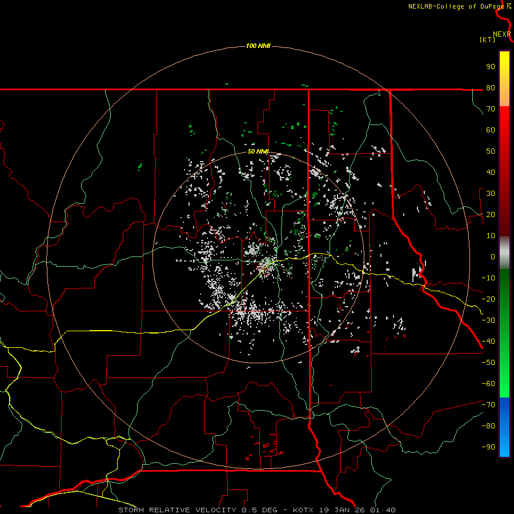Screen dimensions: 514x514
Task: Select the 40 value on velocity scale
Action: coord(491,172)
